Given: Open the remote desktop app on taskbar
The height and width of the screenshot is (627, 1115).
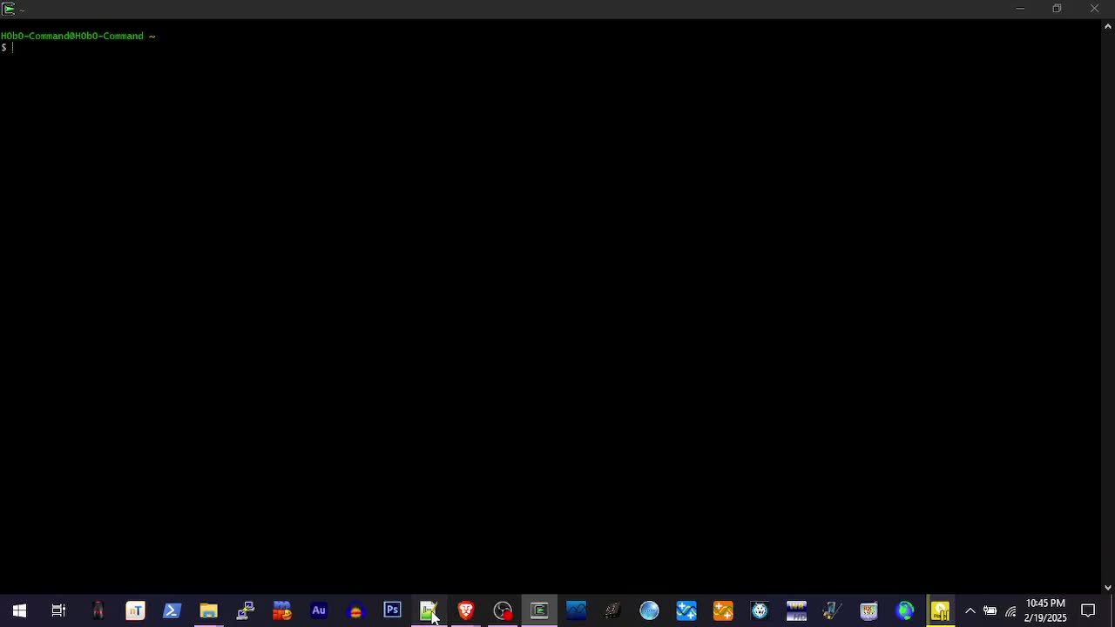Looking at the screenshot, I should point(245,610).
